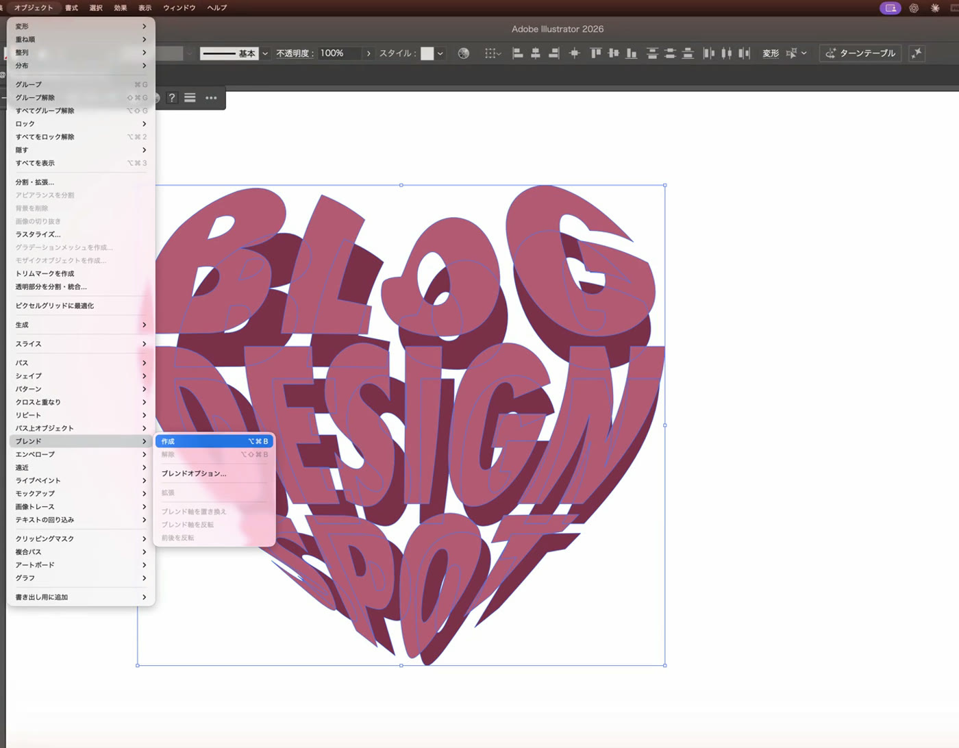Click the スタイル graphic style swatch

click(x=427, y=53)
